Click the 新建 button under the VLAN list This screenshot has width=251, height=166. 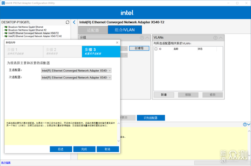point(164,95)
